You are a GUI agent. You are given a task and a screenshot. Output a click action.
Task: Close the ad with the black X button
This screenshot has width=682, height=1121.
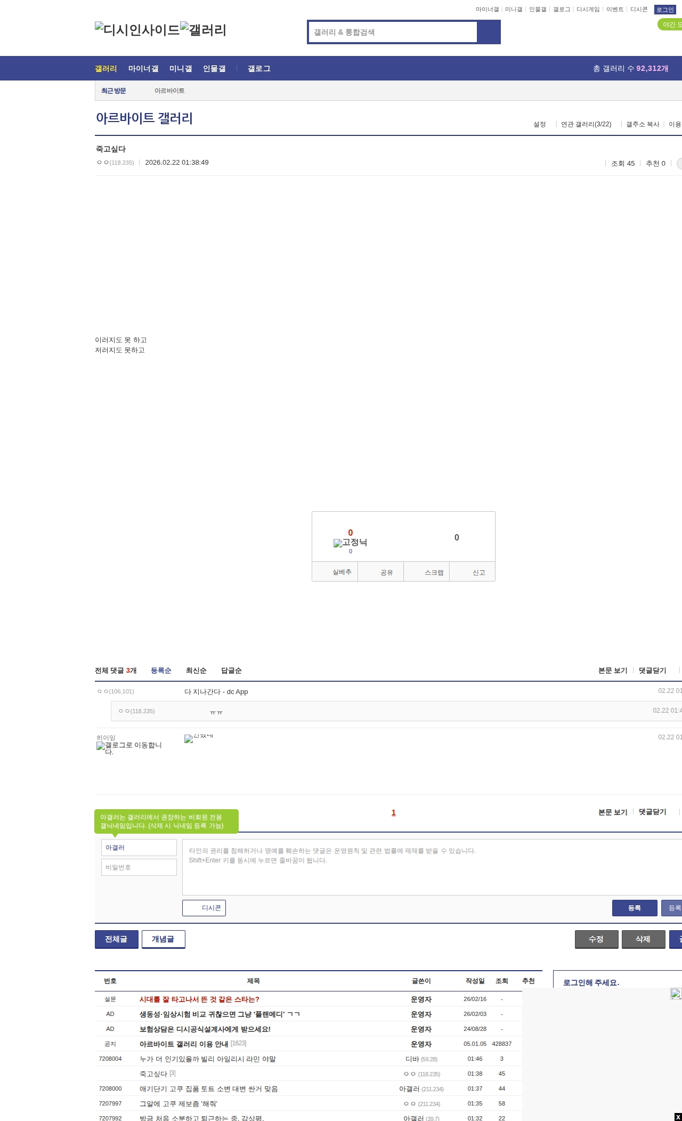678,1117
